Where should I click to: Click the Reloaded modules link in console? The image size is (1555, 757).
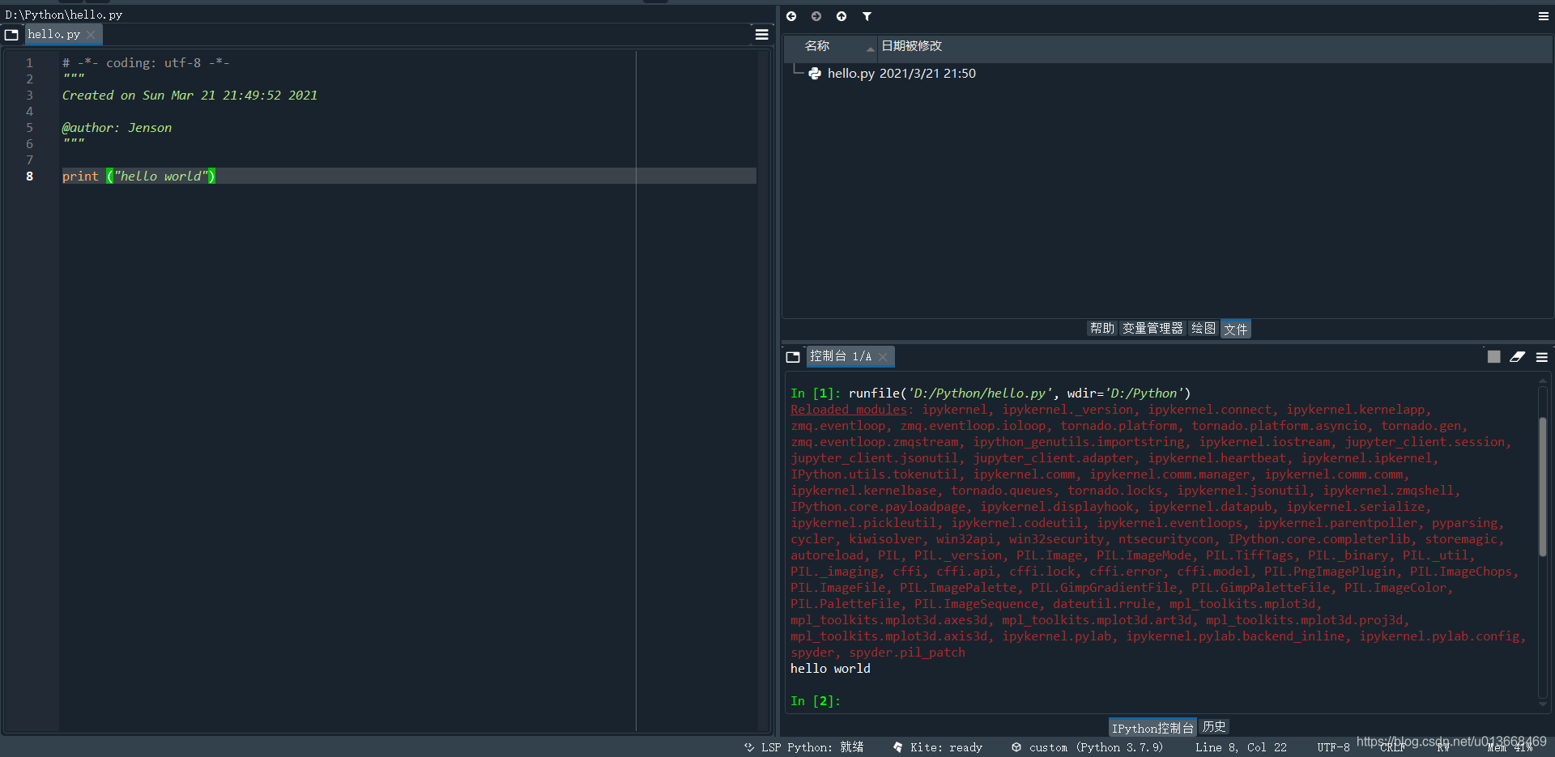[x=849, y=410]
